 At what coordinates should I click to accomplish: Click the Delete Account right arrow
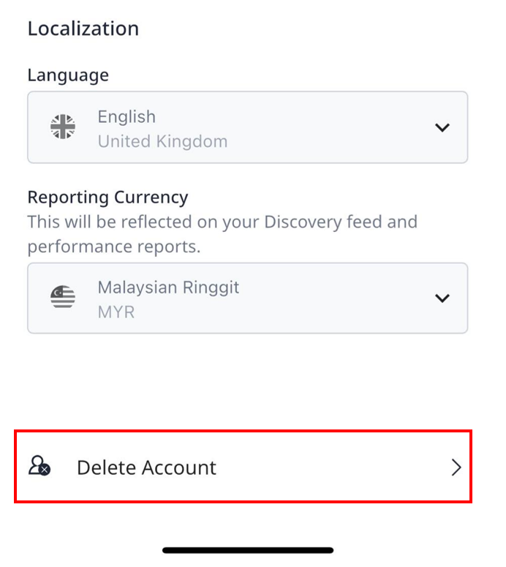pos(456,468)
